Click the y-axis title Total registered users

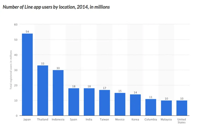[x=11, y=70]
